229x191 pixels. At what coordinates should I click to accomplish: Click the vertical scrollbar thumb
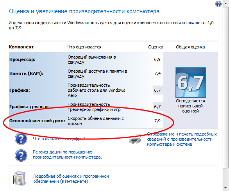click(226, 87)
